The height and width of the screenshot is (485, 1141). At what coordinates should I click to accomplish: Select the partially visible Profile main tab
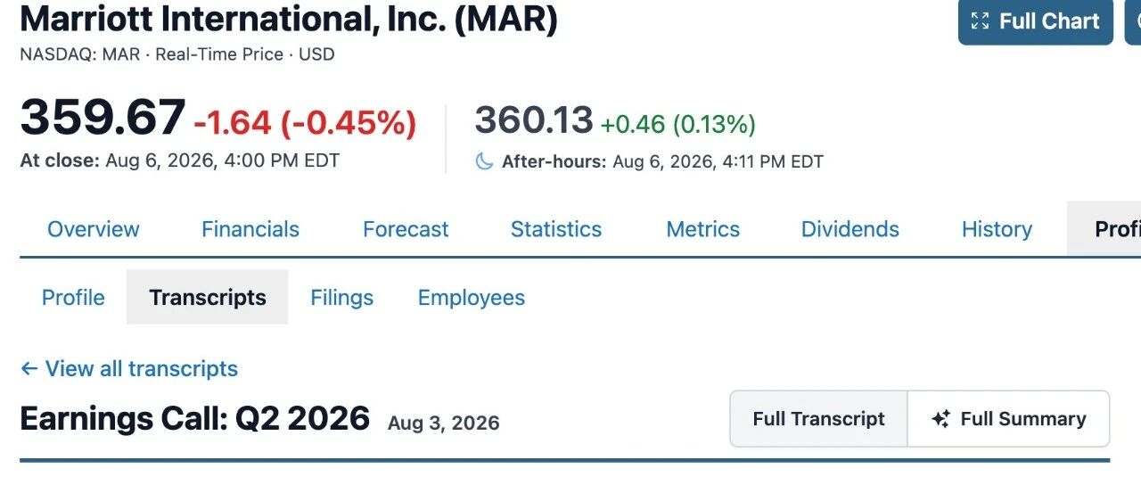click(1104, 229)
